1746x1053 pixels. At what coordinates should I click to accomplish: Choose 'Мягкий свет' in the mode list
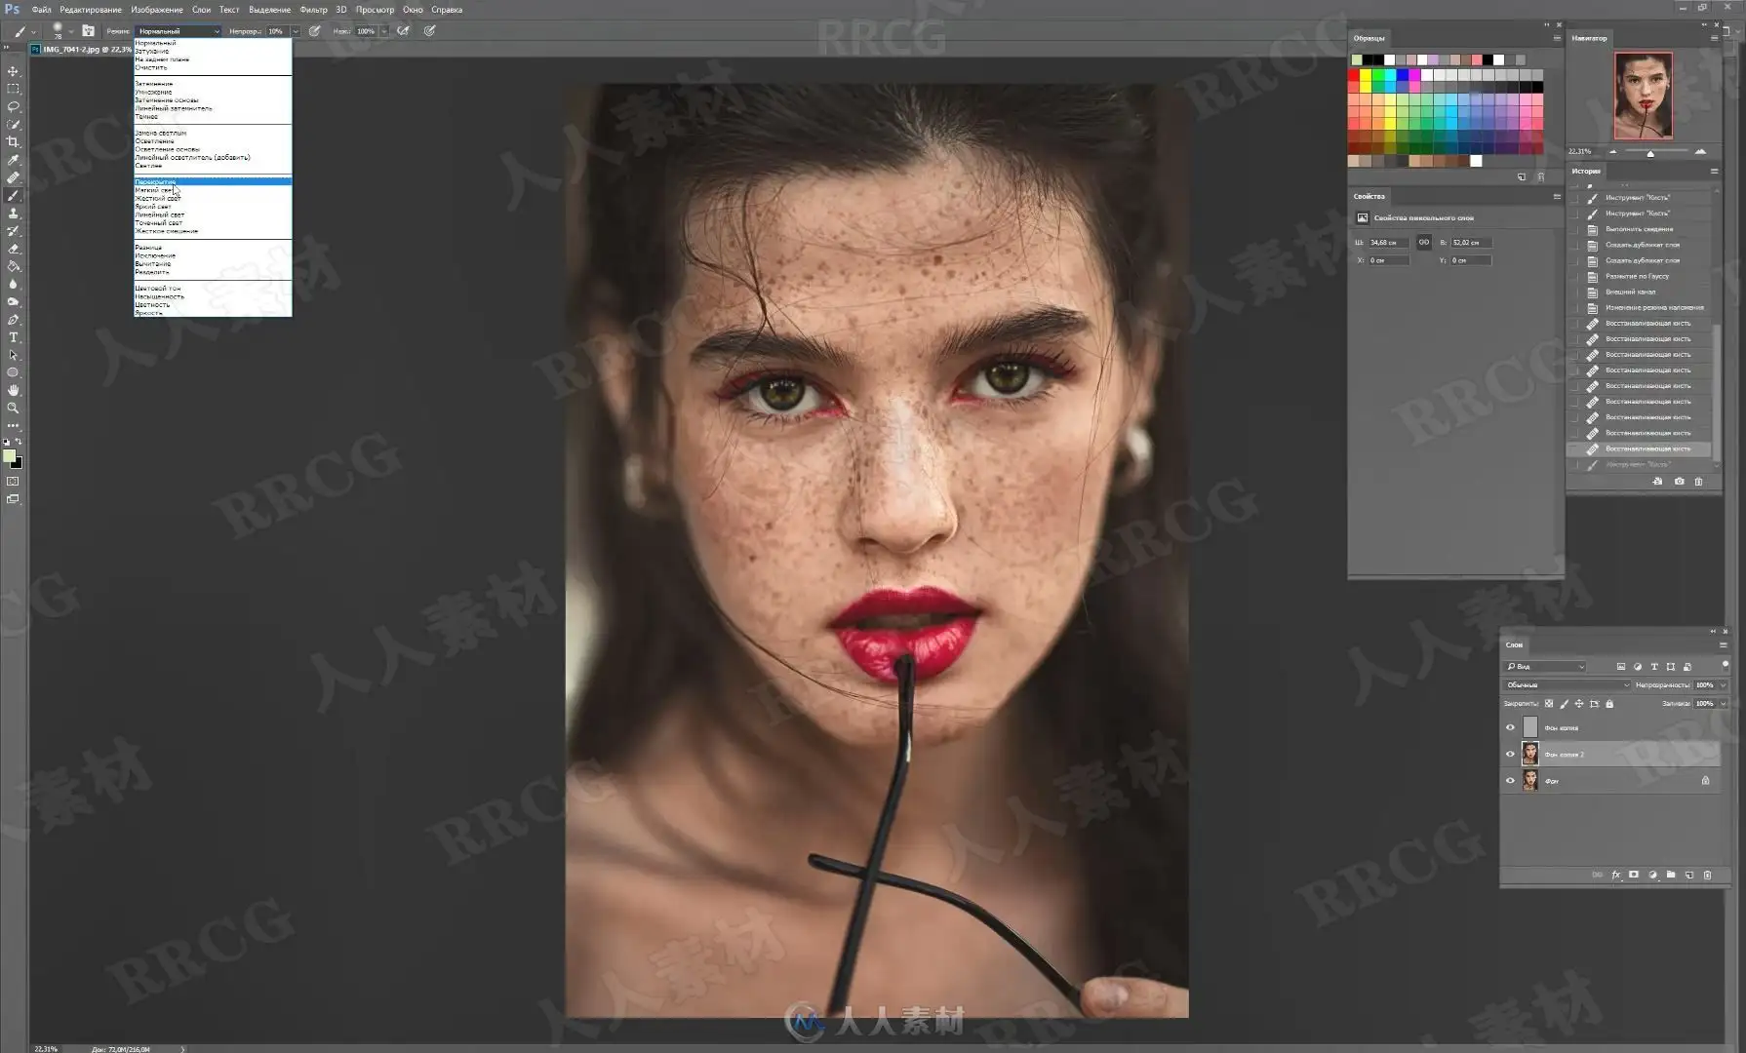154,190
